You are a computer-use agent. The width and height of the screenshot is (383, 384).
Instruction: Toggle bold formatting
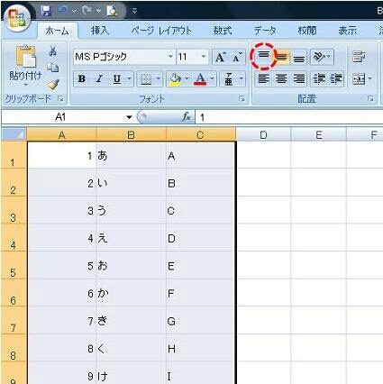click(81, 79)
